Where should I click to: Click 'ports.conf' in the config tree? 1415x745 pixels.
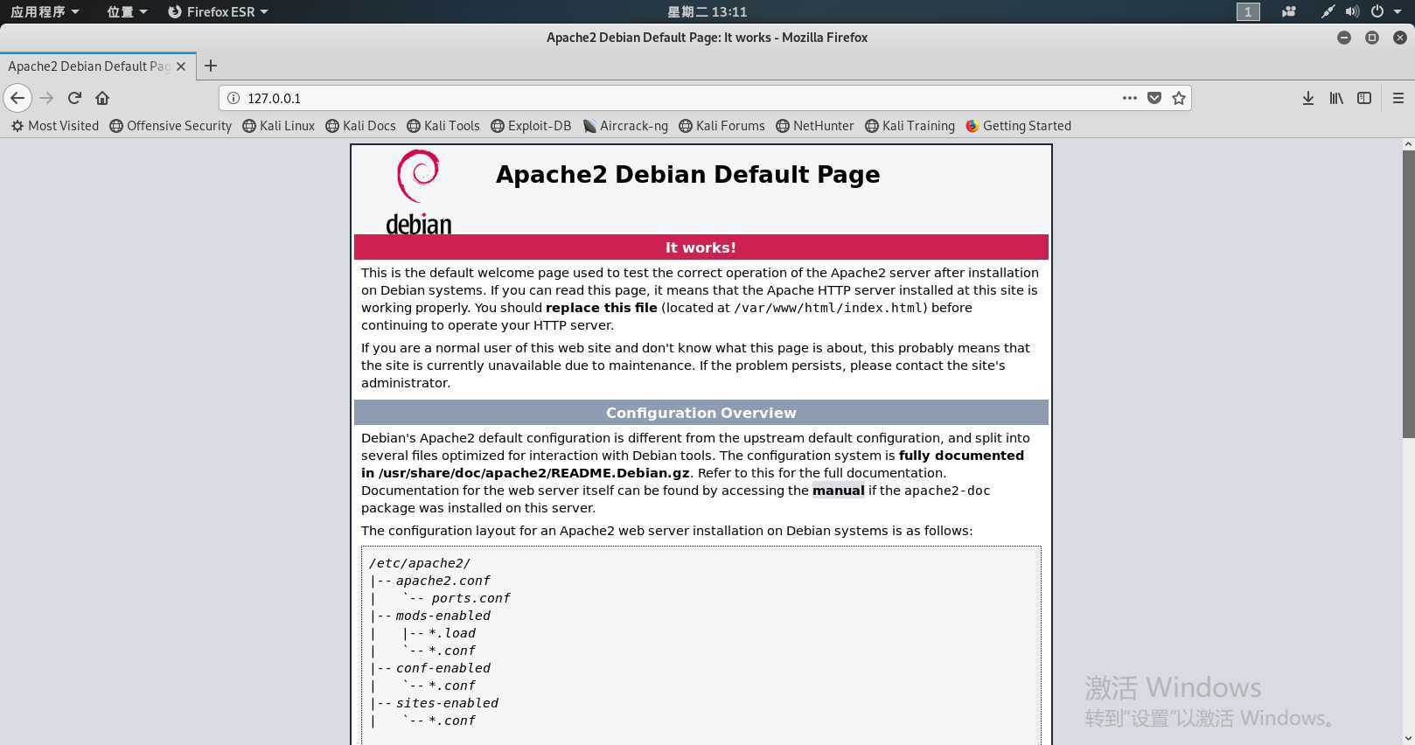(471, 598)
